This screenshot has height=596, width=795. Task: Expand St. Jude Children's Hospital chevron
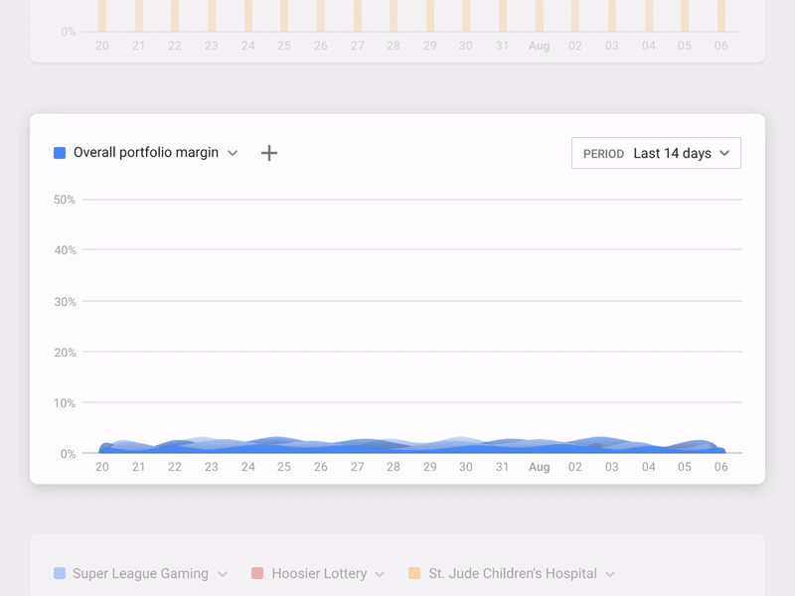coord(610,574)
